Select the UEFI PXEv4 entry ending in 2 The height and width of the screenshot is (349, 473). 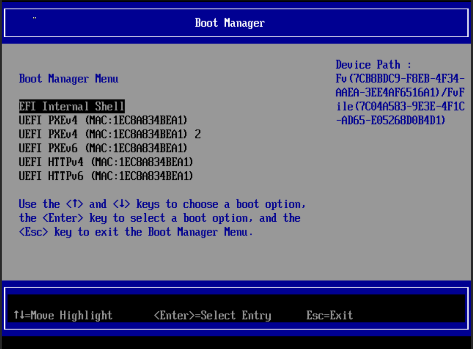point(110,134)
